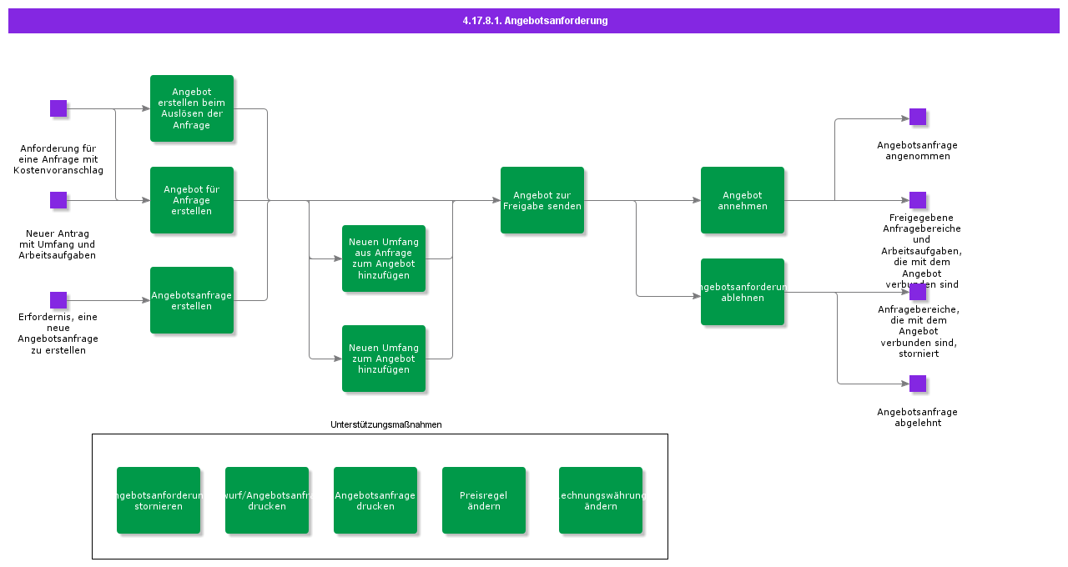Select the Neuen Umfang zum Angebot hinzufügen box
The height and width of the screenshot is (567, 1068).
(x=384, y=359)
